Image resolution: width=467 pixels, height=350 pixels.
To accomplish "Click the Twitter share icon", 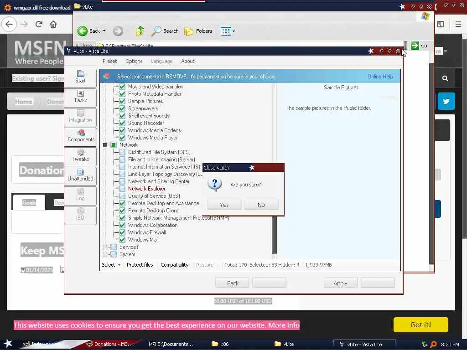I will pos(446,101).
